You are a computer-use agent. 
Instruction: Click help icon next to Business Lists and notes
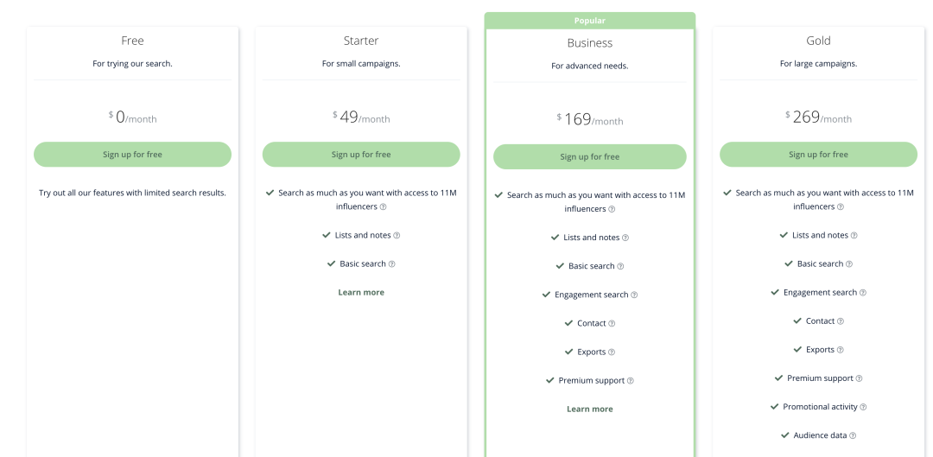[x=625, y=238]
